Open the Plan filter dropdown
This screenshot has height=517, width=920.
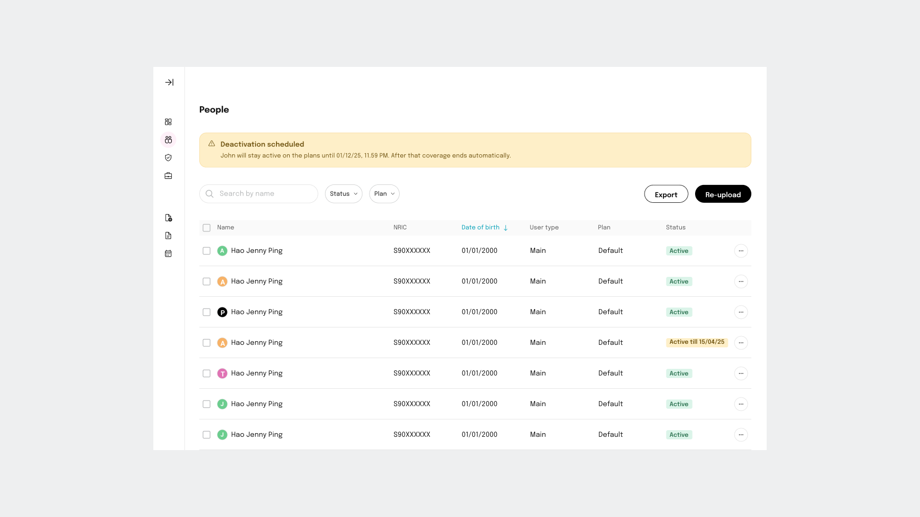[384, 194]
